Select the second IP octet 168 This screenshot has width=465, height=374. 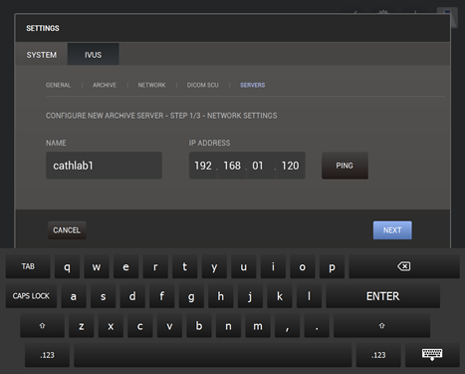tap(232, 166)
